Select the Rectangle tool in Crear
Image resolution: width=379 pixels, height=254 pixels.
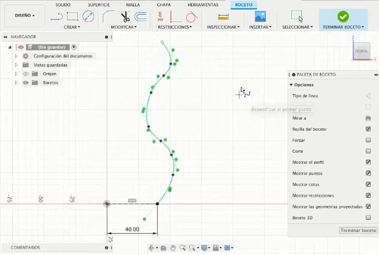coord(73,16)
